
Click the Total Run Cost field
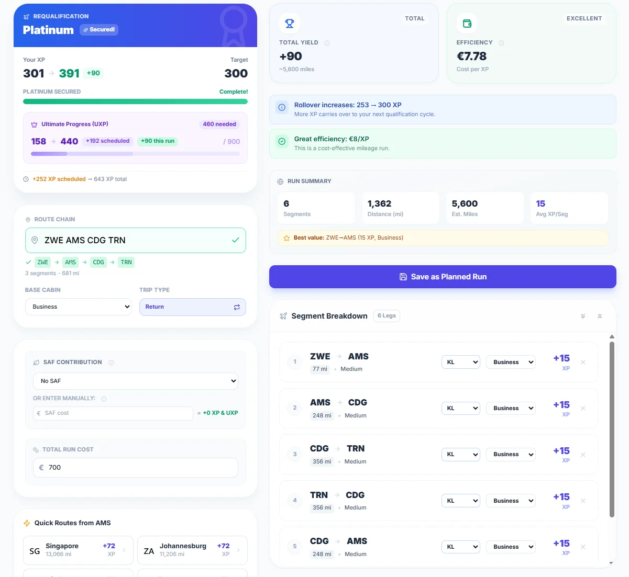[x=135, y=468]
